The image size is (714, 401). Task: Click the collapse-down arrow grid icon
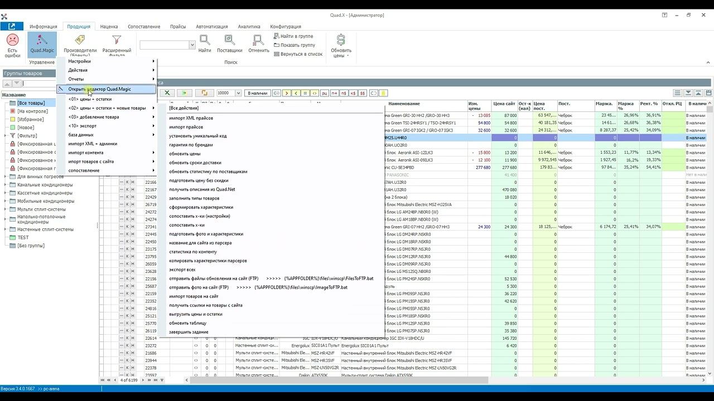pos(688,93)
